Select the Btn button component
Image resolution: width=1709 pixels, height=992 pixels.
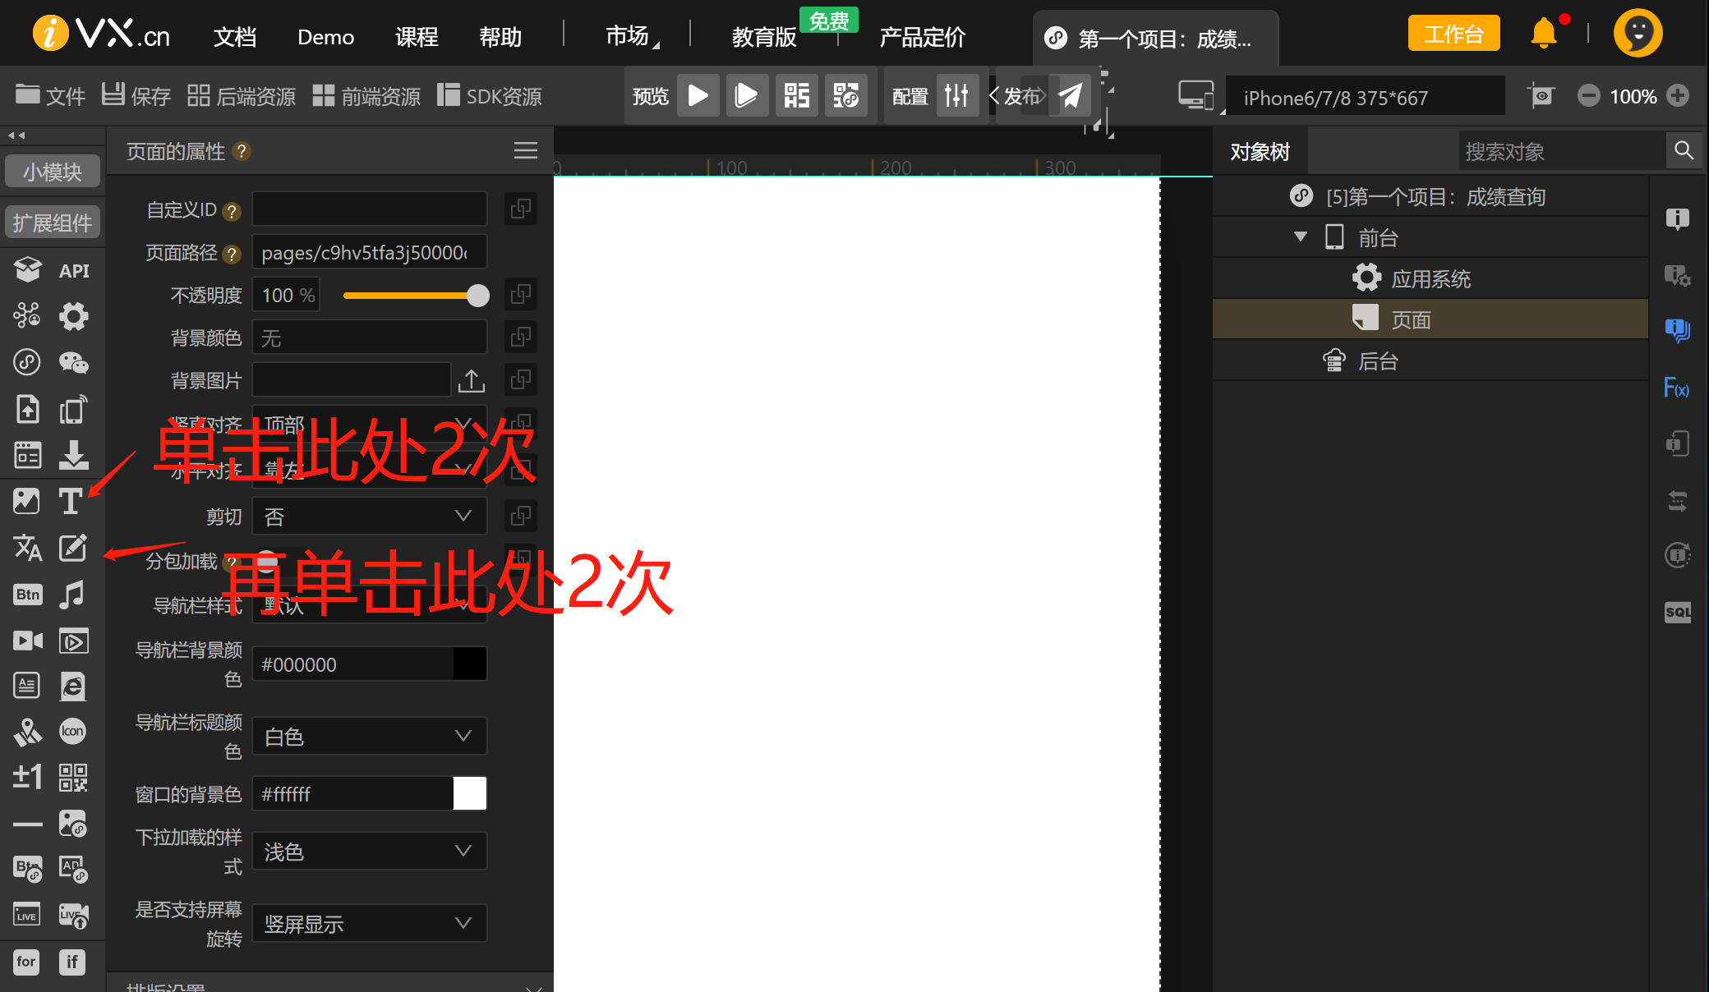pyautogui.click(x=27, y=595)
